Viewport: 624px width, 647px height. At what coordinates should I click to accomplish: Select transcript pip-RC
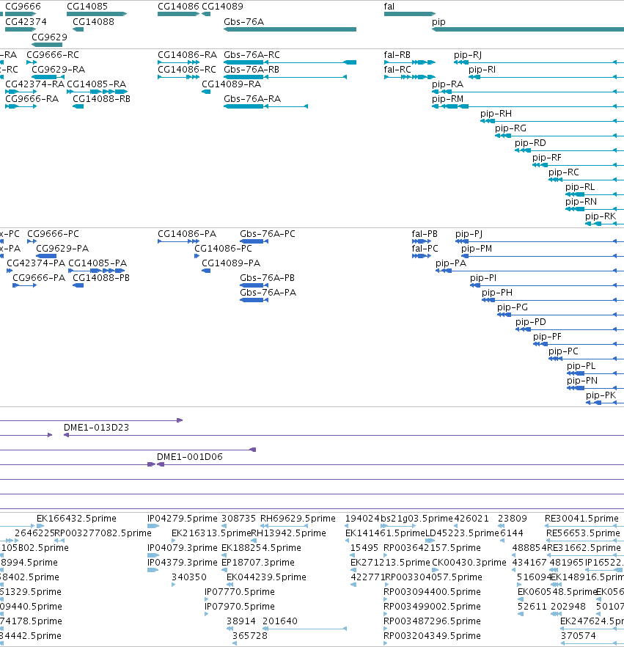(x=563, y=172)
